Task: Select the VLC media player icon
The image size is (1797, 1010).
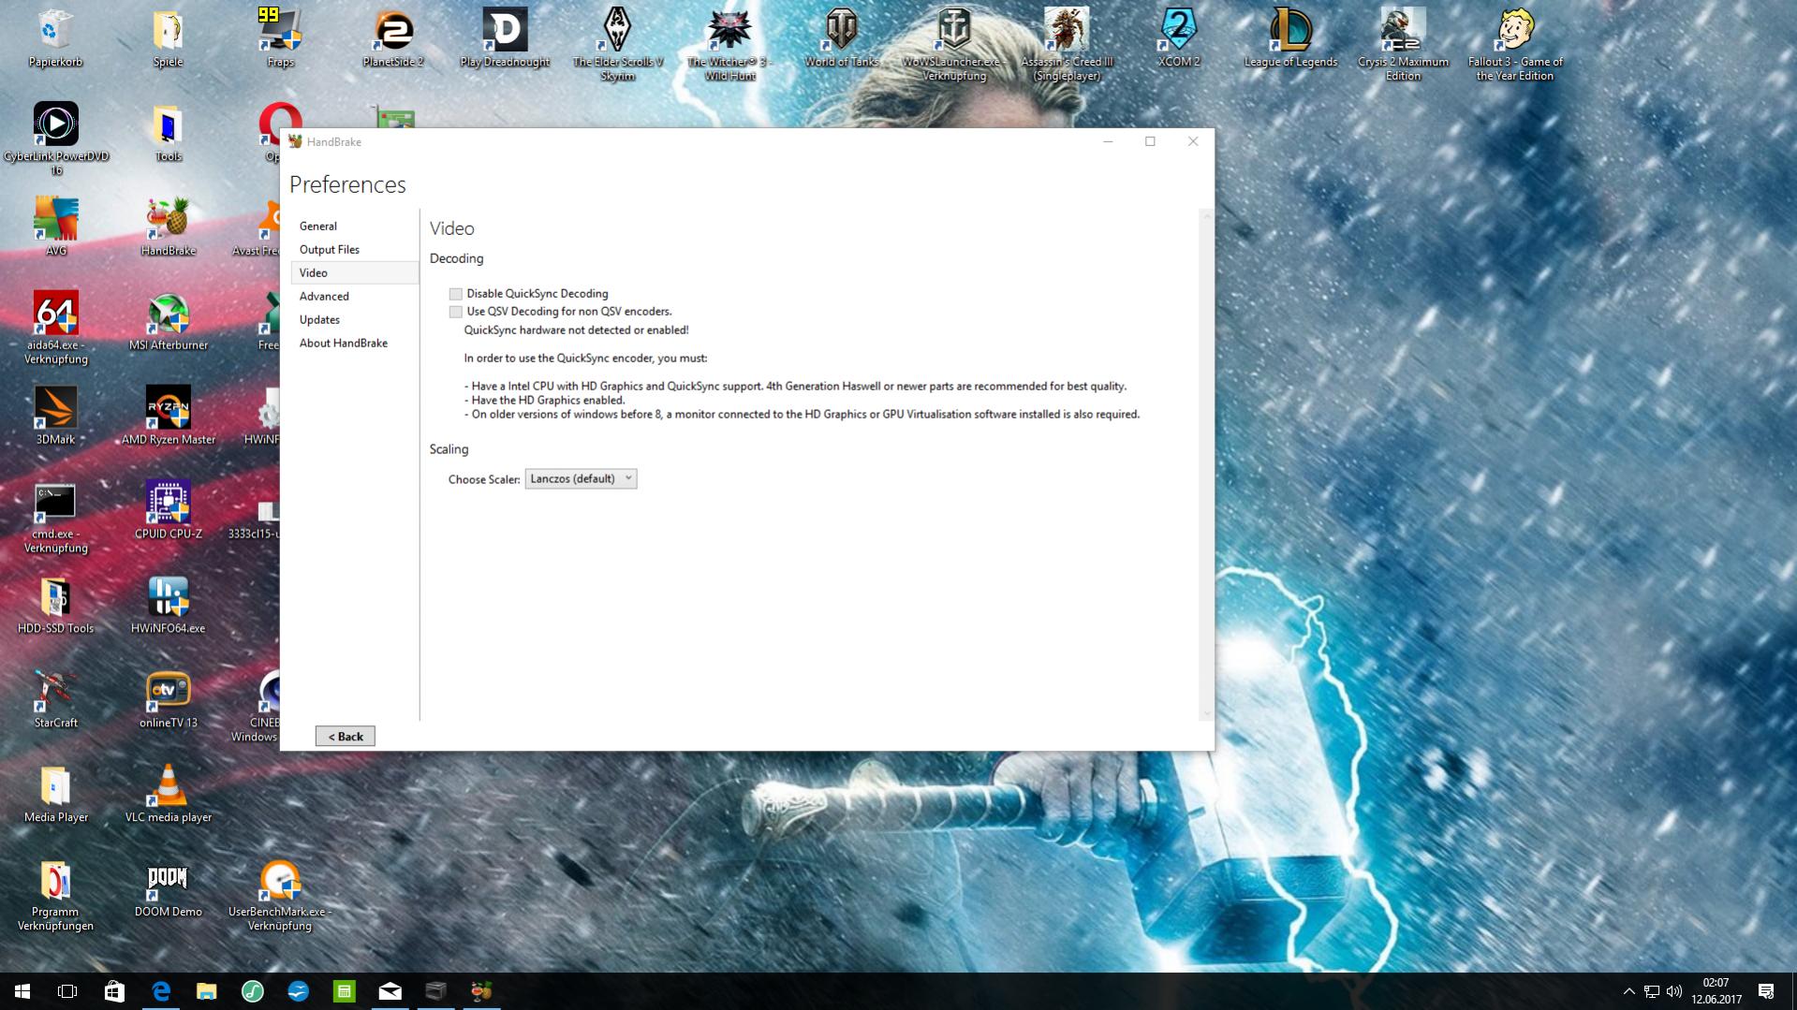Action: 168,794
